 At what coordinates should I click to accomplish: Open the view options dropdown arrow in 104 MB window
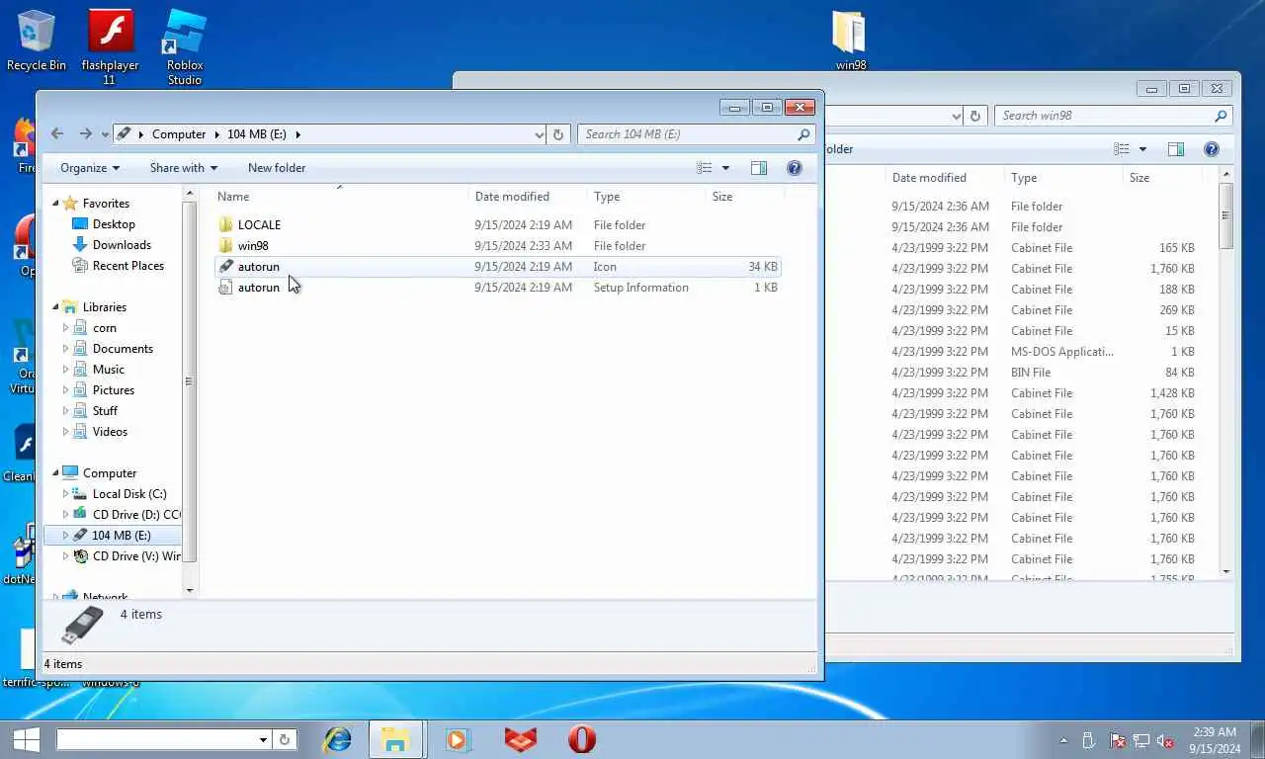(x=725, y=168)
